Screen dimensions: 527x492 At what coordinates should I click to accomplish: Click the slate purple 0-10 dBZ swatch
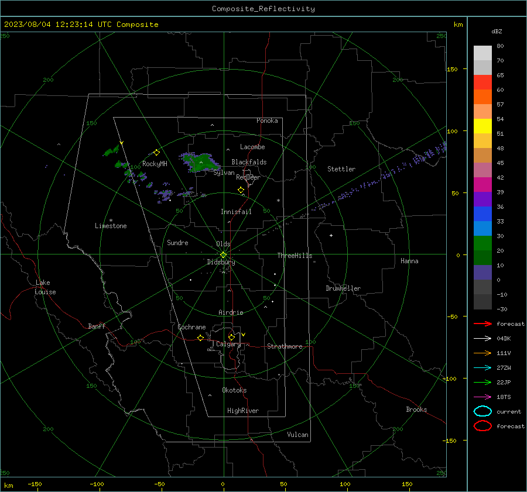tap(482, 273)
